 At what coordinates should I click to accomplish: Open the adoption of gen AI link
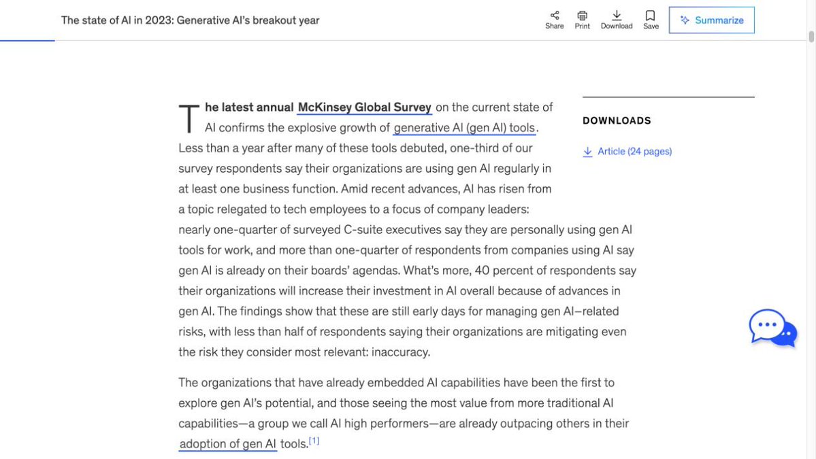coord(228,444)
